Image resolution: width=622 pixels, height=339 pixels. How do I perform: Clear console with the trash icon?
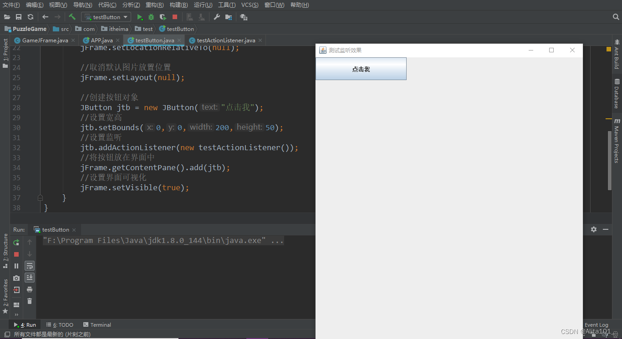pos(30,301)
